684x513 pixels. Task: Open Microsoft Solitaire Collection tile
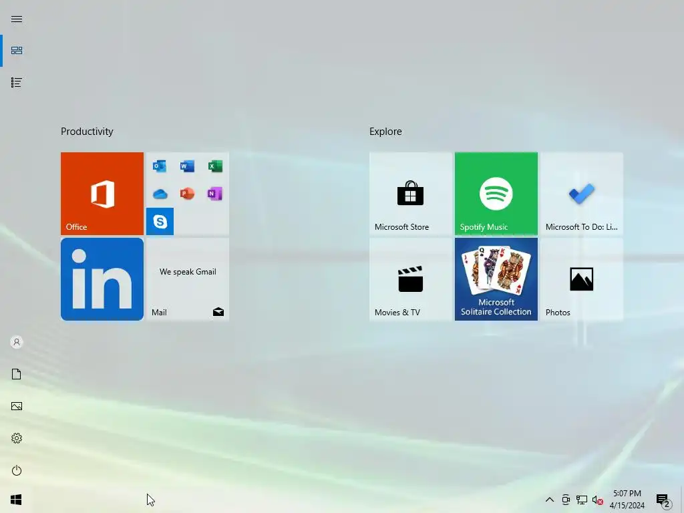pos(496,279)
